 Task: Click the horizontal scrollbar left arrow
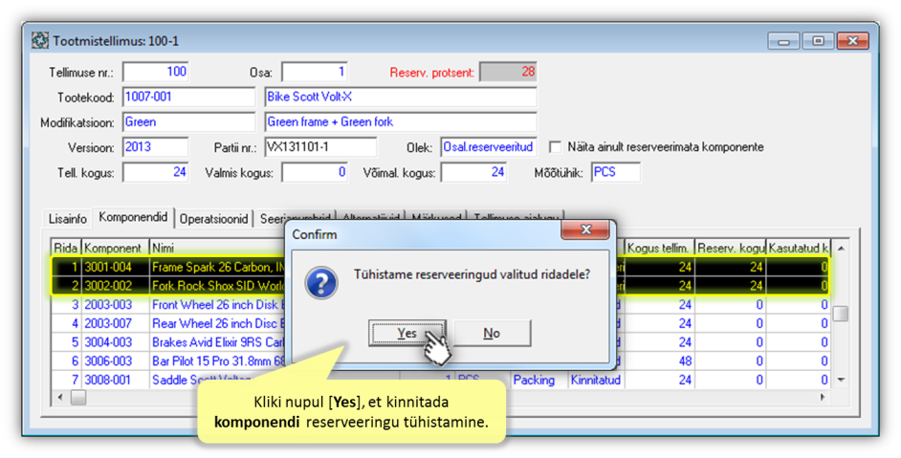click(60, 397)
